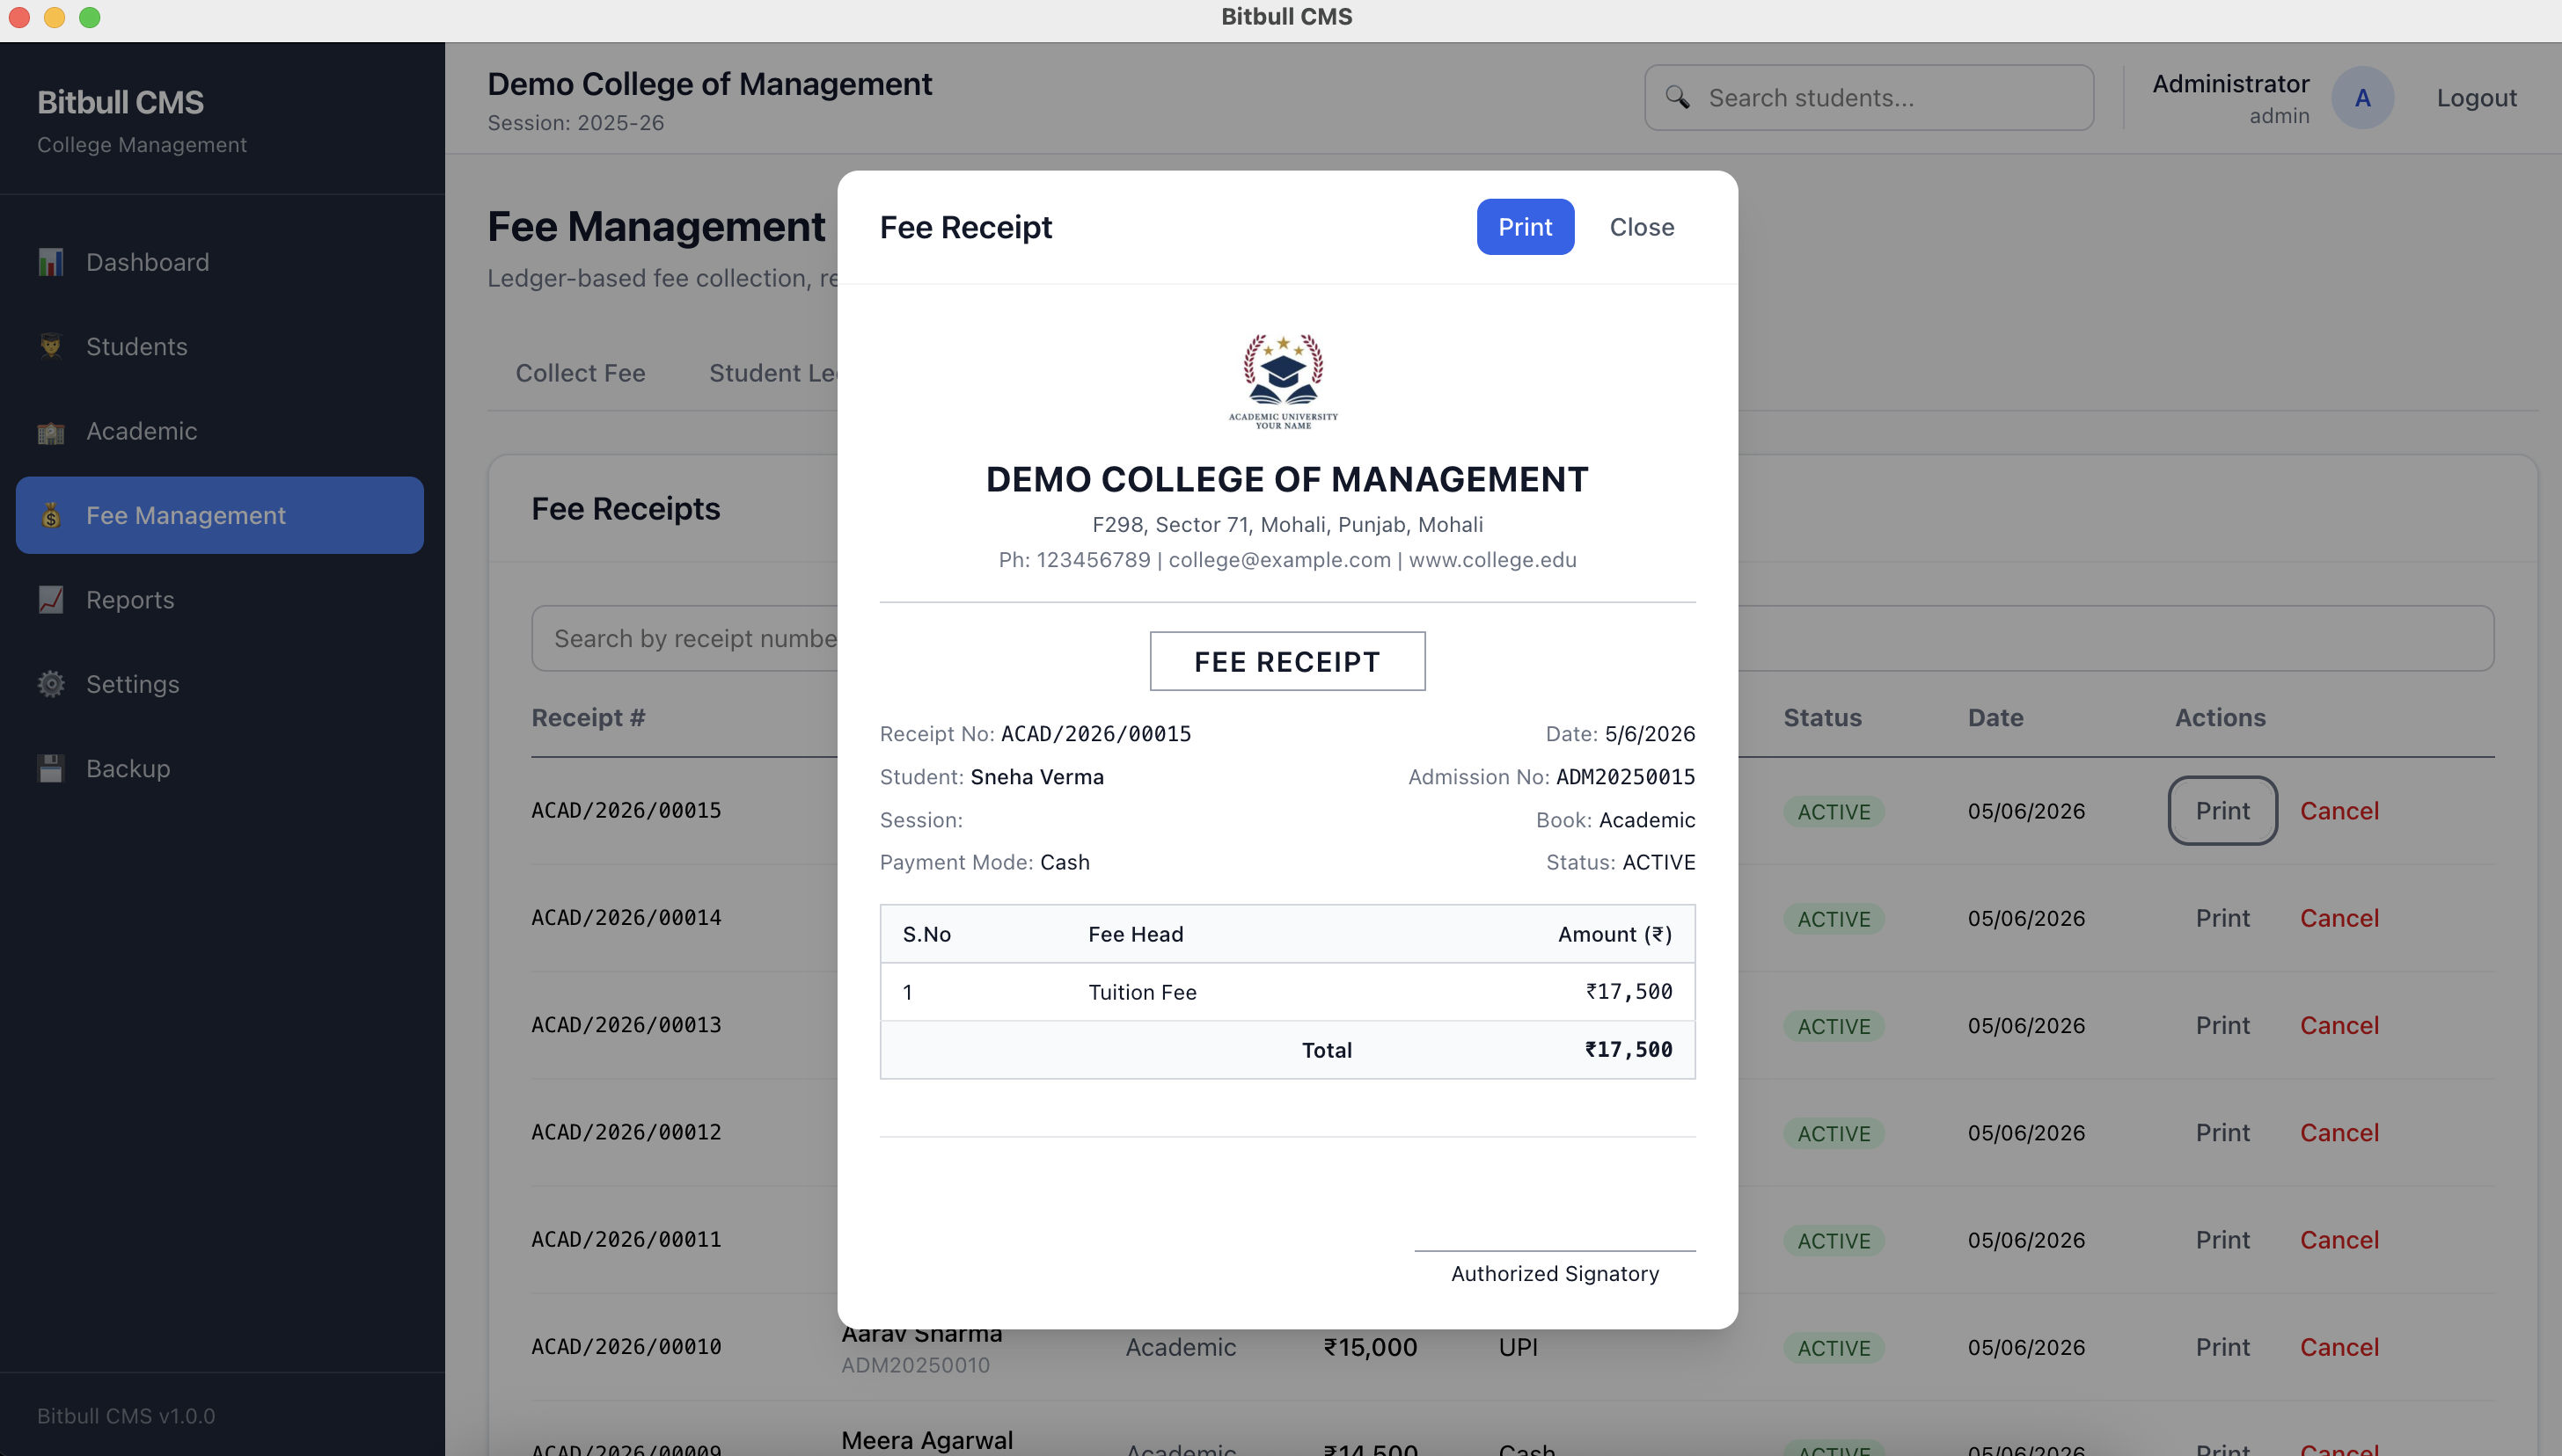Click the college logo on the receipt
This screenshot has height=1456, width=2562.
(x=1284, y=381)
